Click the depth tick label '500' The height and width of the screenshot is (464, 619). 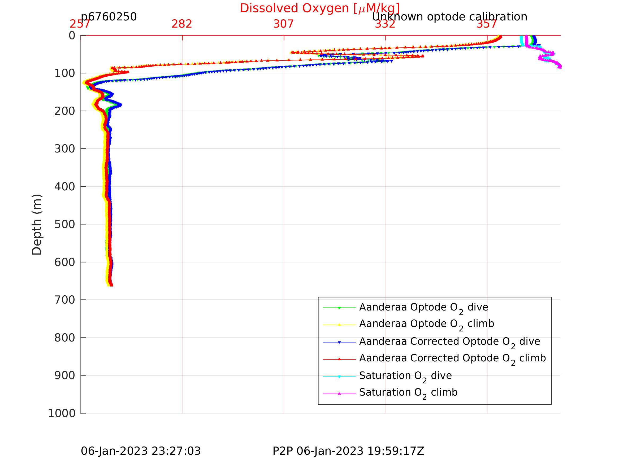pyautogui.click(x=65, y=224)
